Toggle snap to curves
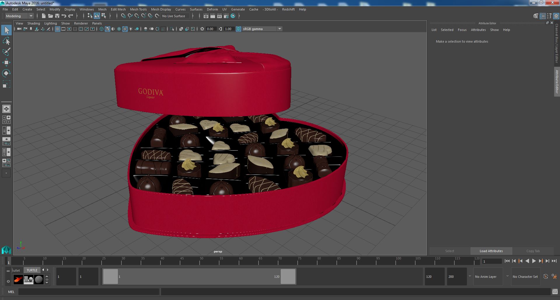Screen dimensions: 560x300 click(130, 16)
